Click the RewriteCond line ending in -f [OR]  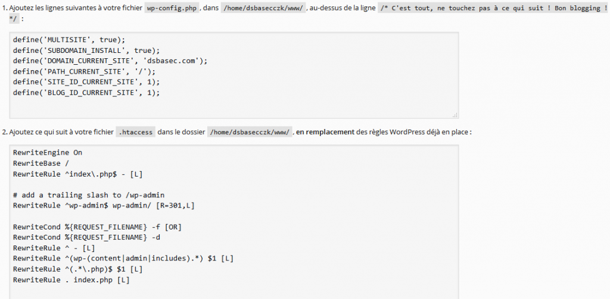coord(95,226)
